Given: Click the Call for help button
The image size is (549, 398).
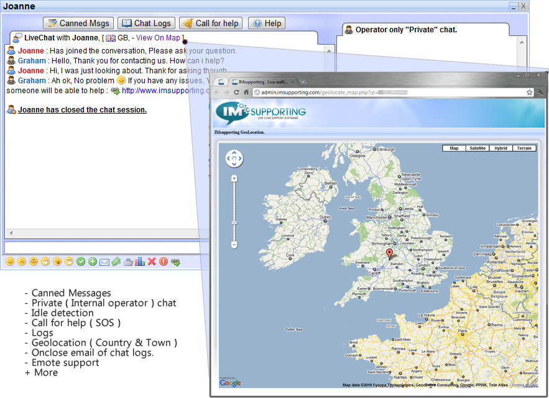Looking at the screenshot, I should pyautogui.click(x=211, y=23).
